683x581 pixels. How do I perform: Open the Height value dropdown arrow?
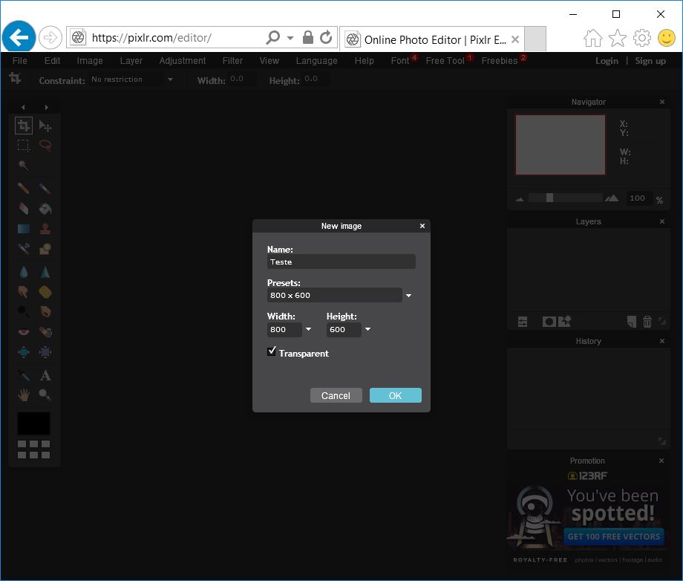(367, 330)
